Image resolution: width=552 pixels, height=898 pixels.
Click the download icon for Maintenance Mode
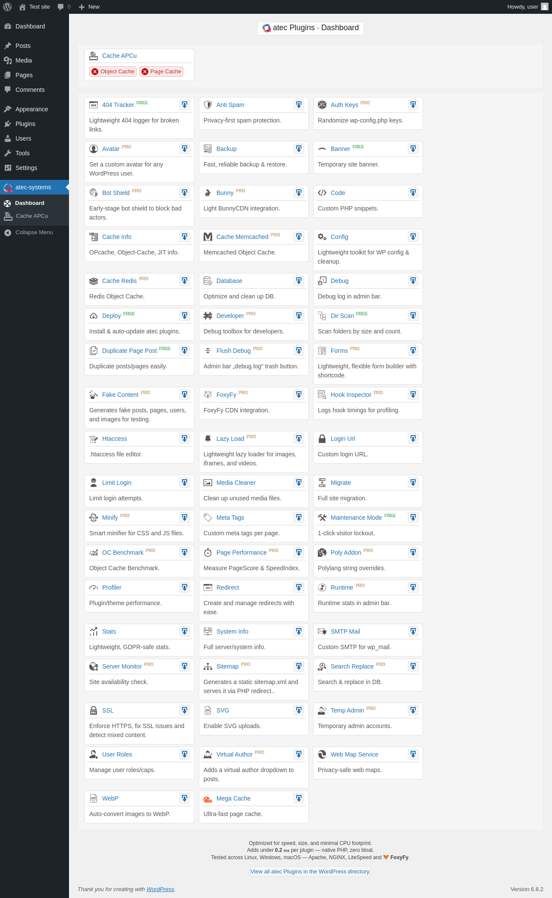pos(413,518)
